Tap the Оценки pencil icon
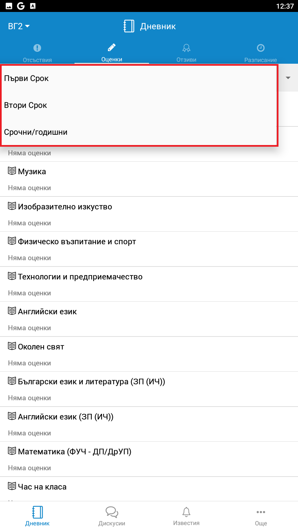This screenshot has height=531, width=298. point(112,47)
